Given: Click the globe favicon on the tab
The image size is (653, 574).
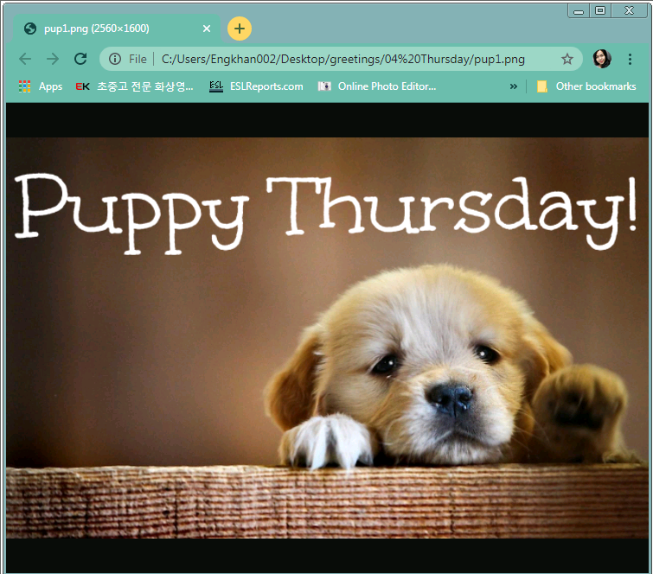Looking at the screenshot, I should [x=30, y=29].
